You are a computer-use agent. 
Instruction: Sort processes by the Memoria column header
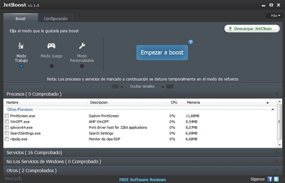tap(193, 102)
